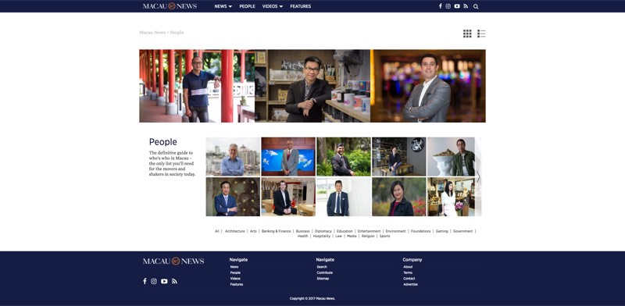Filter people by Sports
The height and width of the screenshot is (306, 625).
[x=384, y=236]
